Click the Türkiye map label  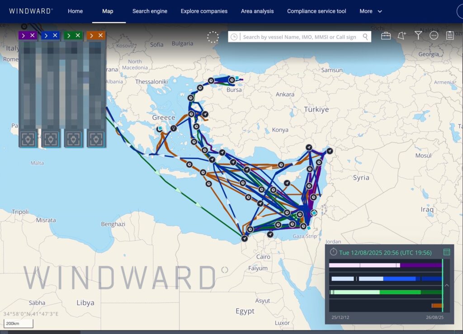tap(316, 109)
